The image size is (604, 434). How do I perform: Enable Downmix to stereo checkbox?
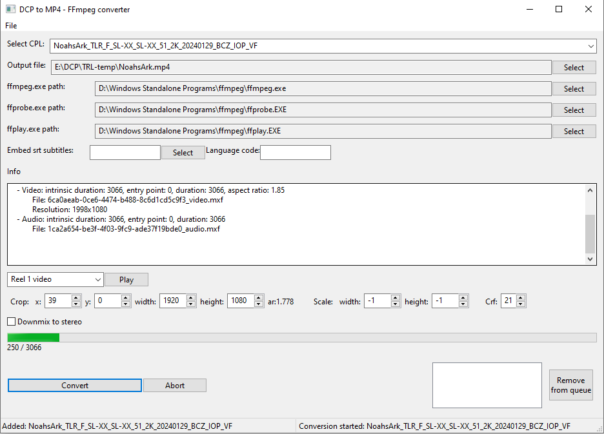coord(12,322)
